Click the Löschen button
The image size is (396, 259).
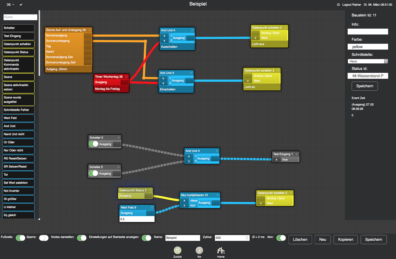tap(300, 240)
